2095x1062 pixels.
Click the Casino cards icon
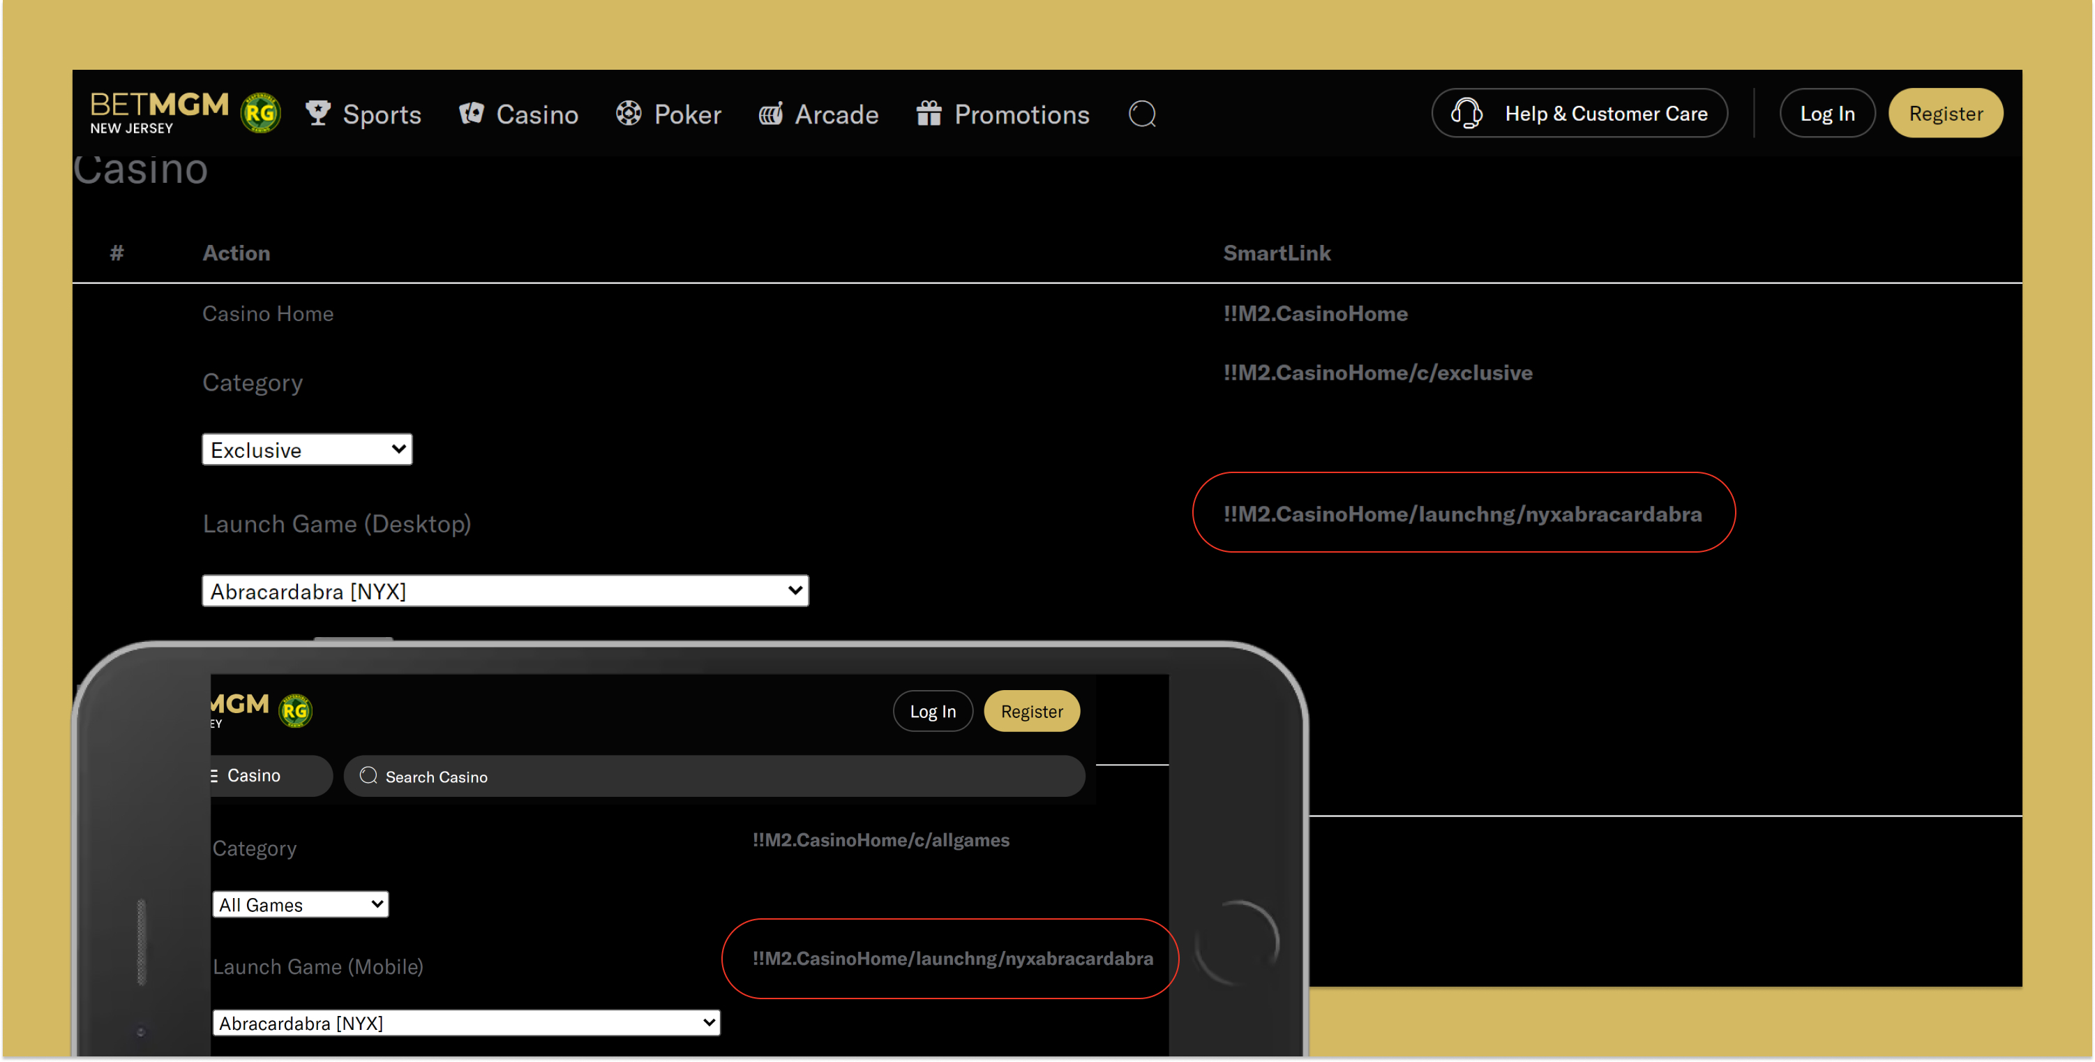[x=471, y=113]
